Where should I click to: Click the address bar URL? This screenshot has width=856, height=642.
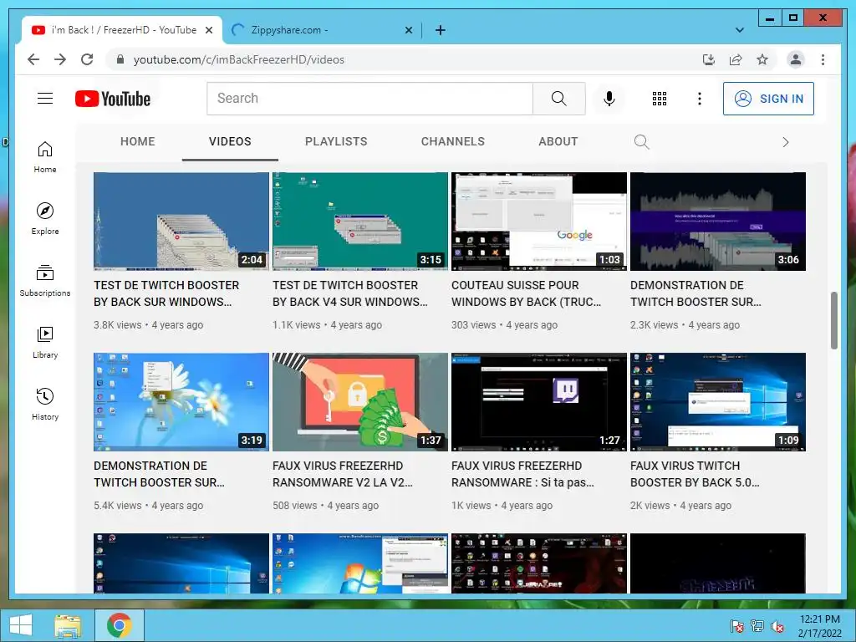[238, 59]
